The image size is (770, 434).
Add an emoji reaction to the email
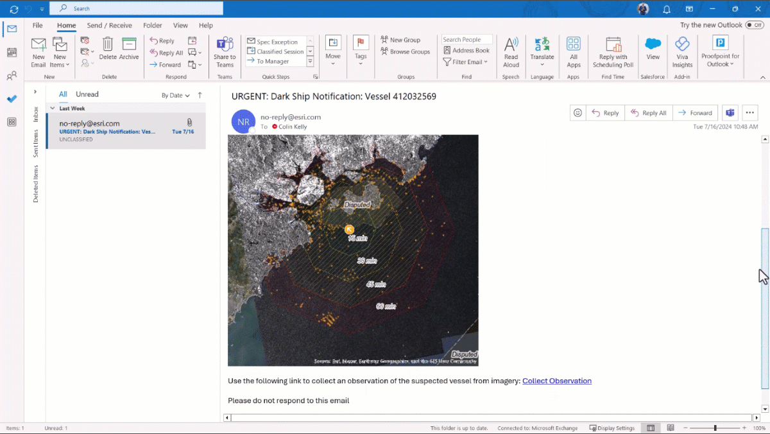coord(577,112)
